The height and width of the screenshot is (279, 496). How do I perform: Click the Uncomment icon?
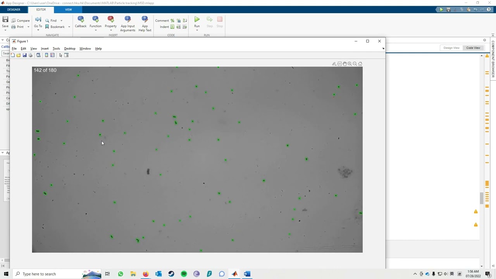[179, 21]
